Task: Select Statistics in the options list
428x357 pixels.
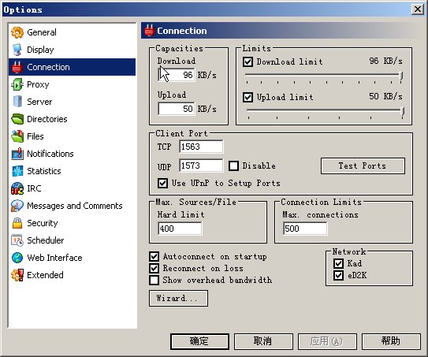Action: tap(72, 171)
